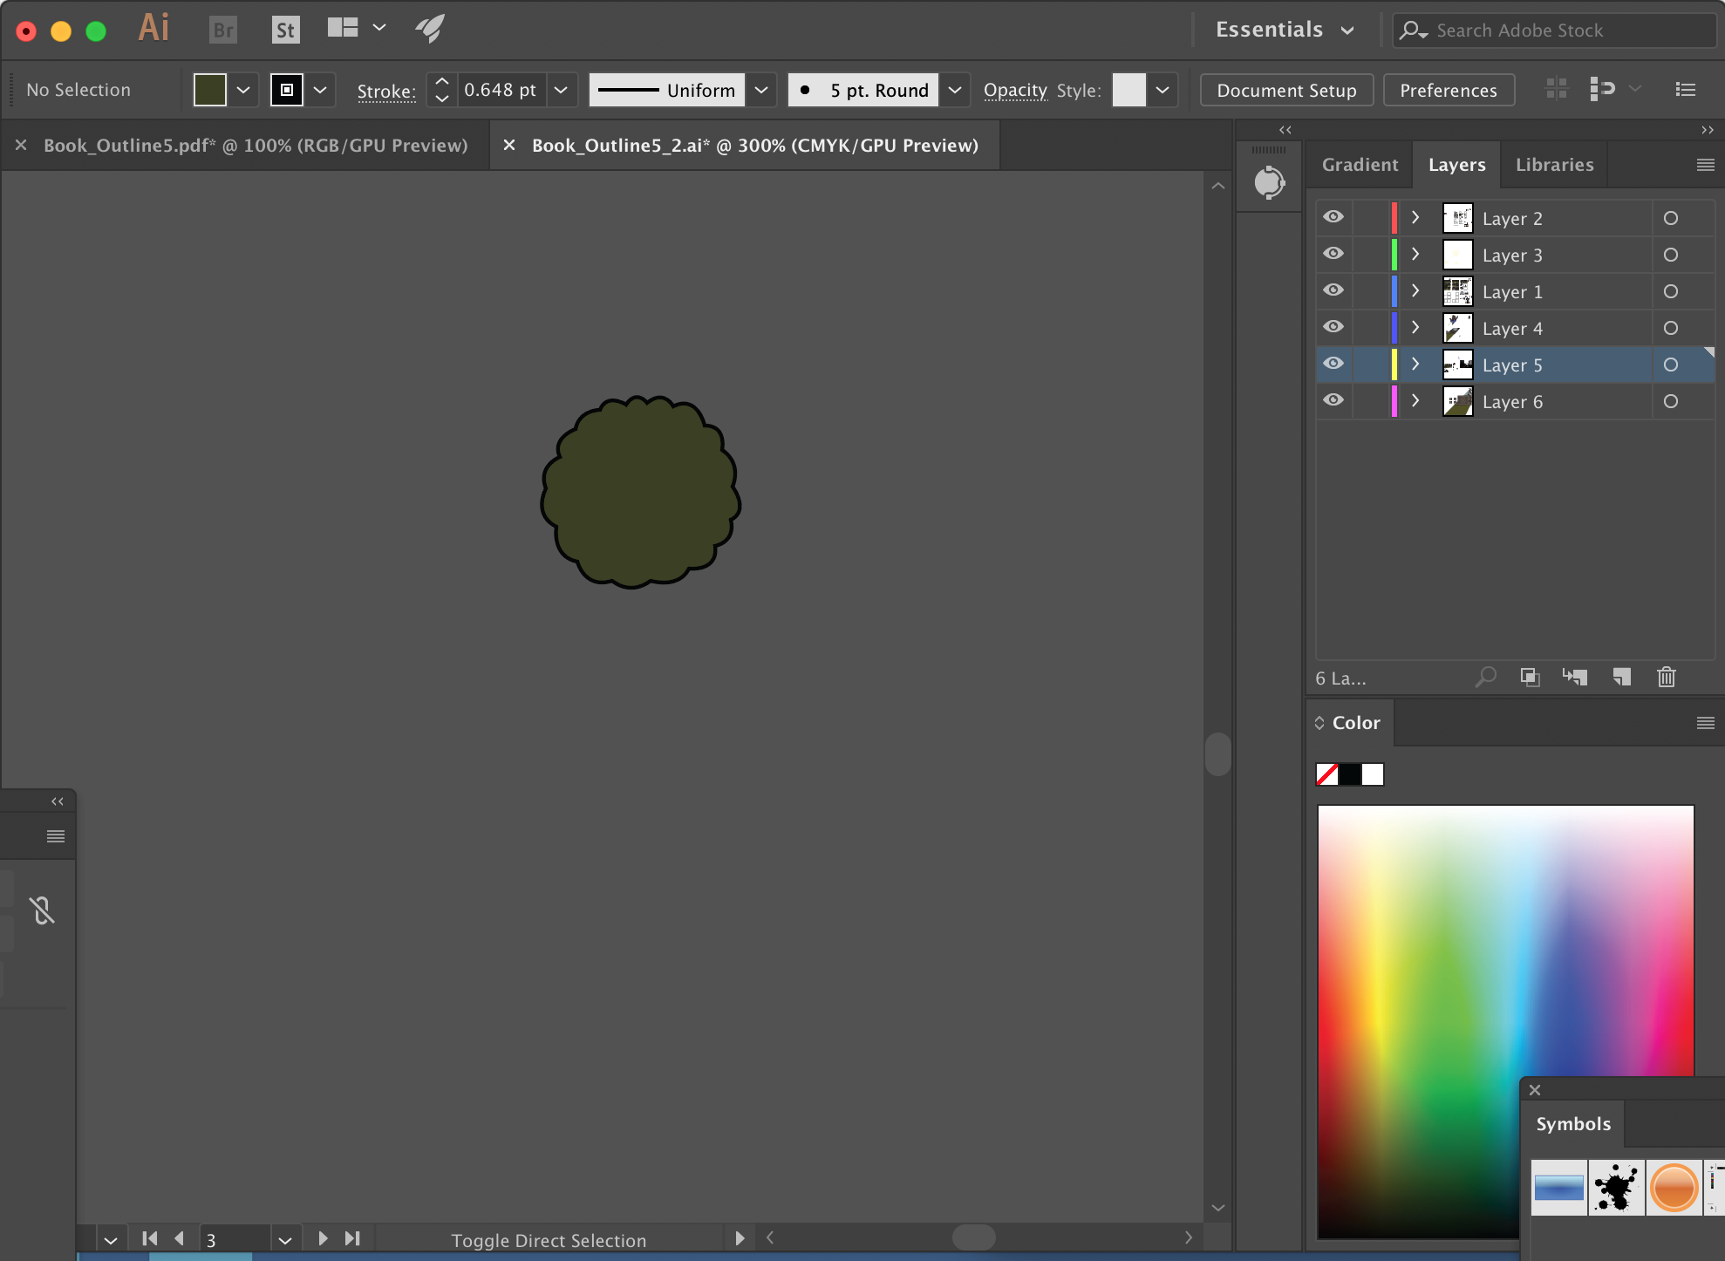Close the Symbols floating panel
This screenshot has width=1725, height=1261.
click(x=1535, y=1090)
